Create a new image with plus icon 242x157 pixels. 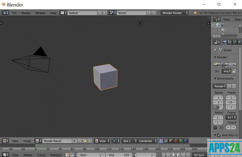[80, 141]
